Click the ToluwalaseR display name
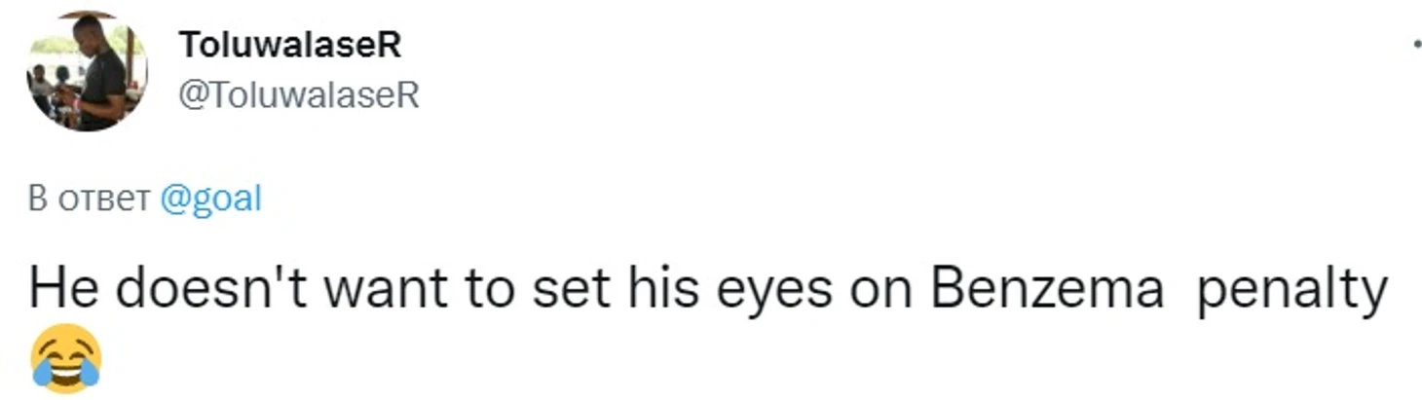Viewport: 1422px width, 400px height. [289, 45]
